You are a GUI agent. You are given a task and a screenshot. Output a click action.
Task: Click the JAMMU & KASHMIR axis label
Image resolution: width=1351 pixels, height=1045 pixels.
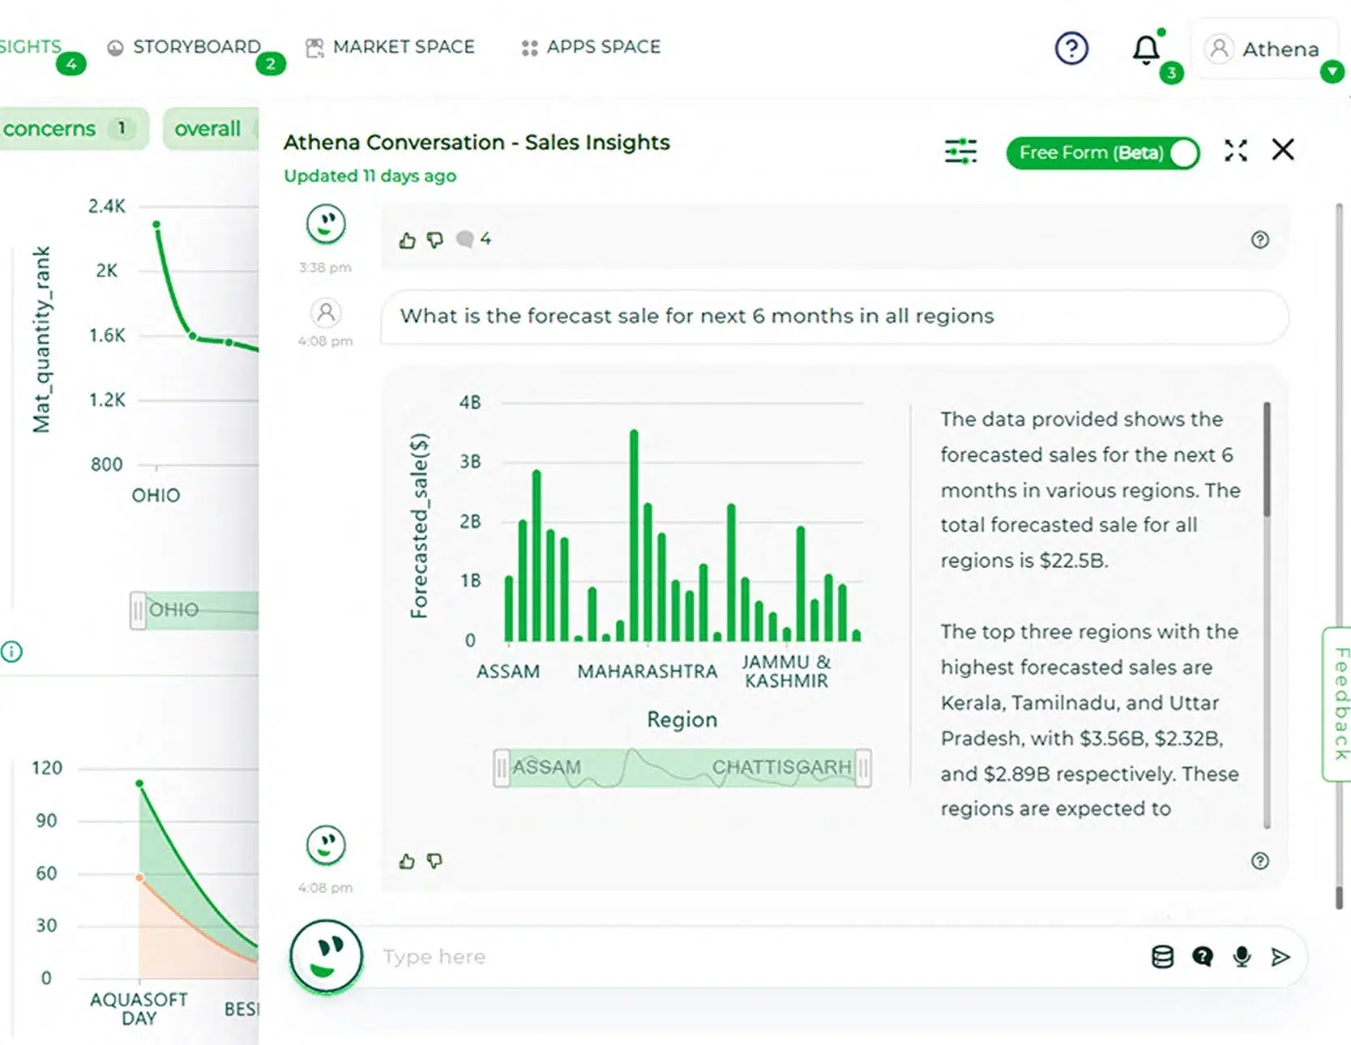(x=786, y=672)
